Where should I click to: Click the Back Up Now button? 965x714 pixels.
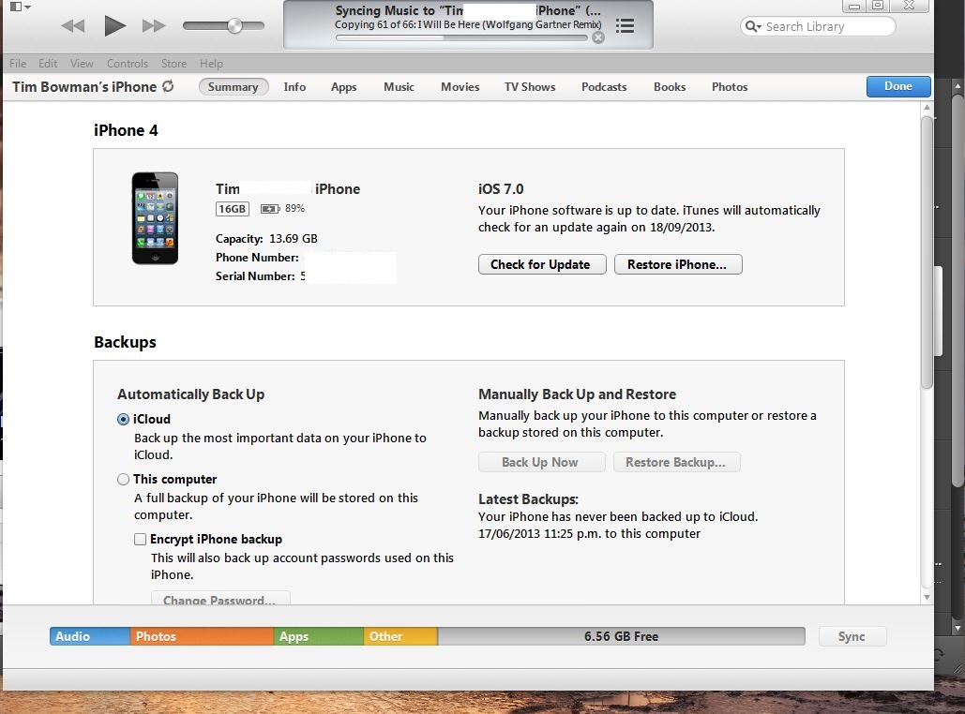(542, 462)
